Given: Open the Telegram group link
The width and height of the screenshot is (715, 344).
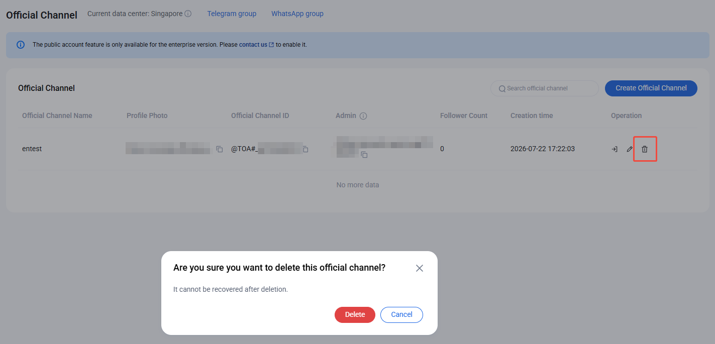Looking at the screenshot, I should 232,14.
